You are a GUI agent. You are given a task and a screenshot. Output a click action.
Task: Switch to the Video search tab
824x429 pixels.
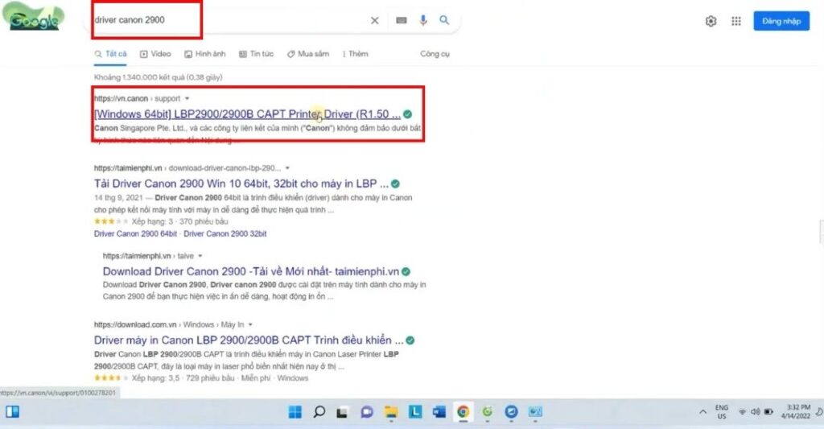[x=155, y=54]
